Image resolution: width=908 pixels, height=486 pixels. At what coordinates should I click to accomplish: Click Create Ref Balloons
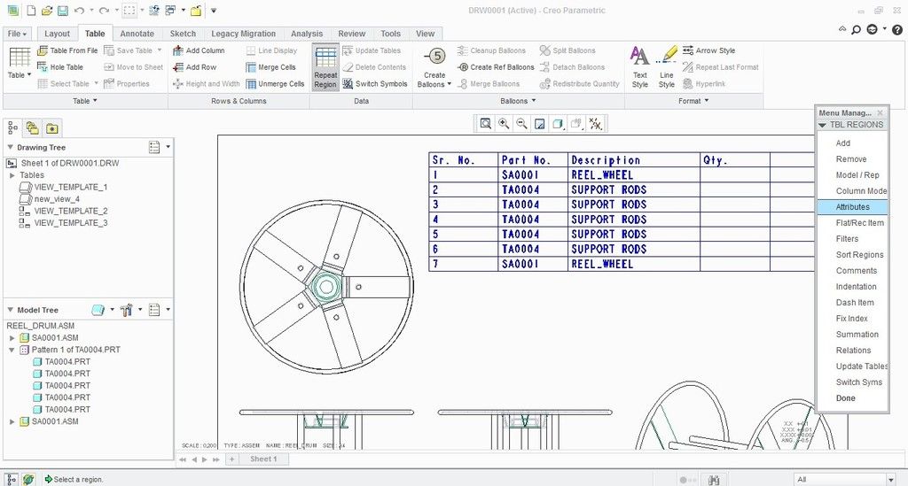point(496,67)
